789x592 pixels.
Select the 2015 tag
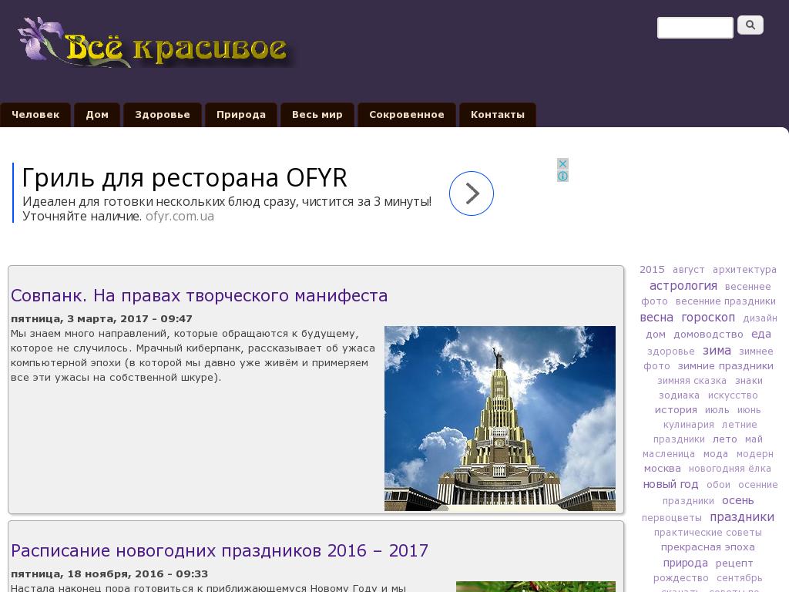[x=652, y=270]
